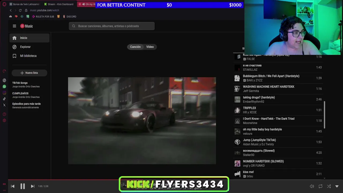
Task: Play Bubblegum Bitch / We Fell Apart (Hardstyle)
Action: 278,78
